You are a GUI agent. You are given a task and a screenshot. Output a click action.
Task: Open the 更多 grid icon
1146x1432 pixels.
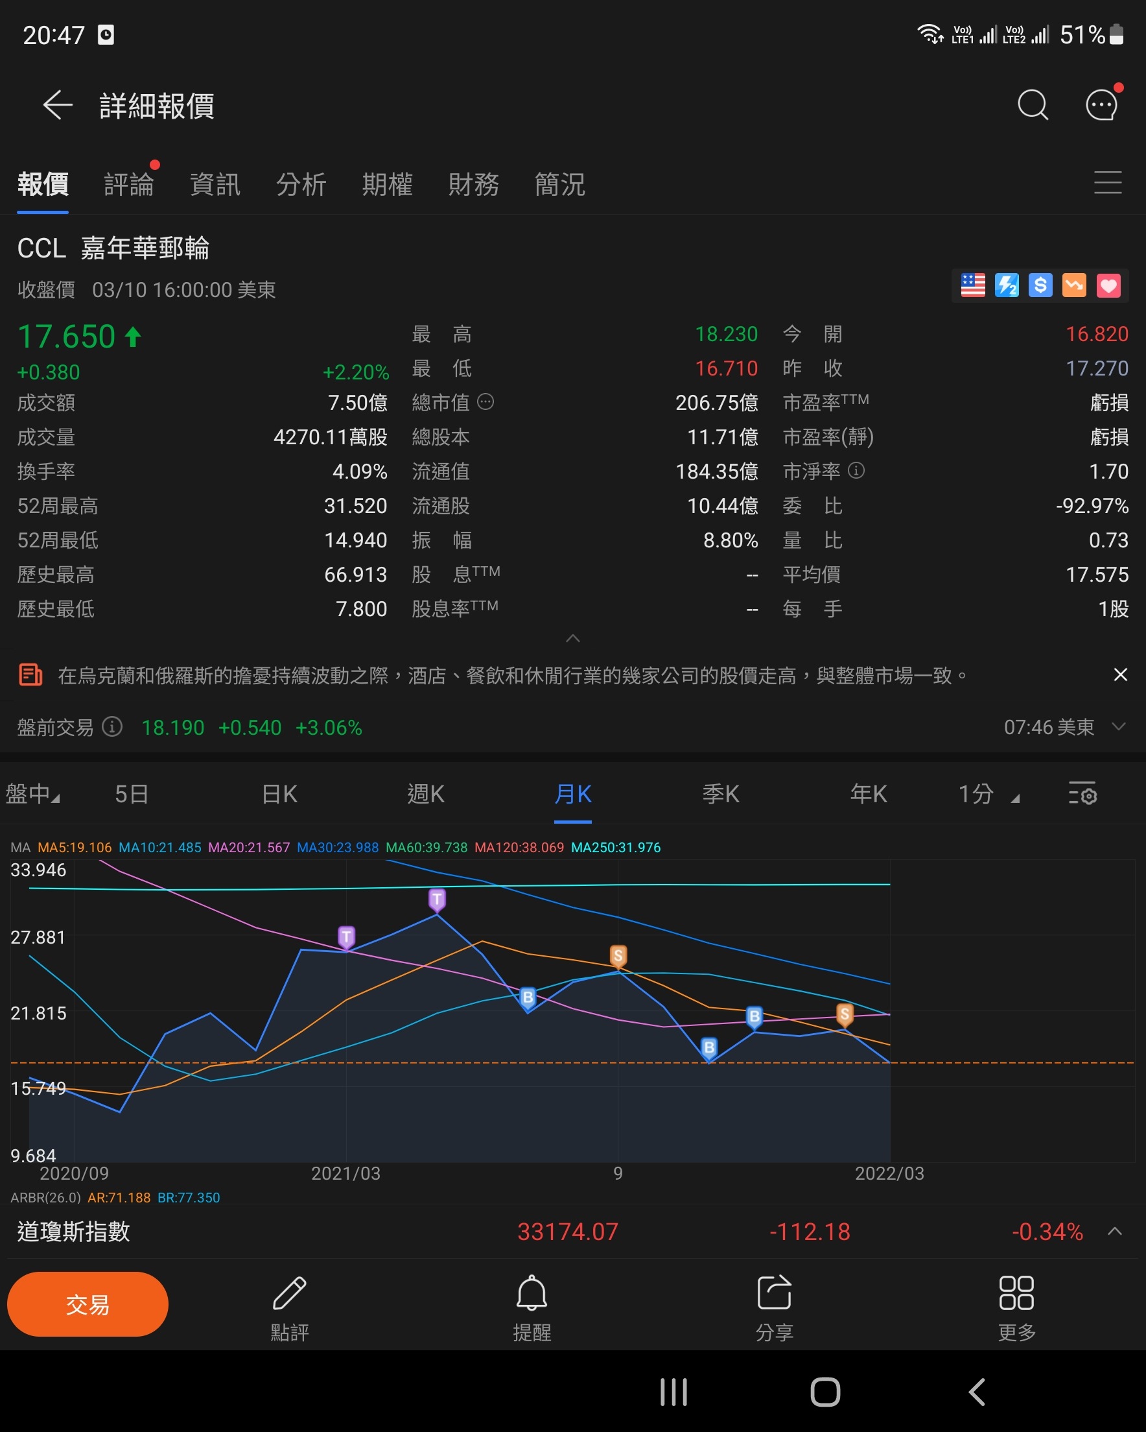(1016, 1293)
